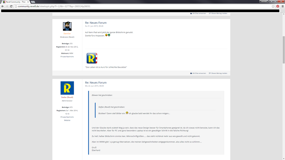
Task: Click Diesen Beitrag melden below DierkSer's post
Action: [218, 73]
